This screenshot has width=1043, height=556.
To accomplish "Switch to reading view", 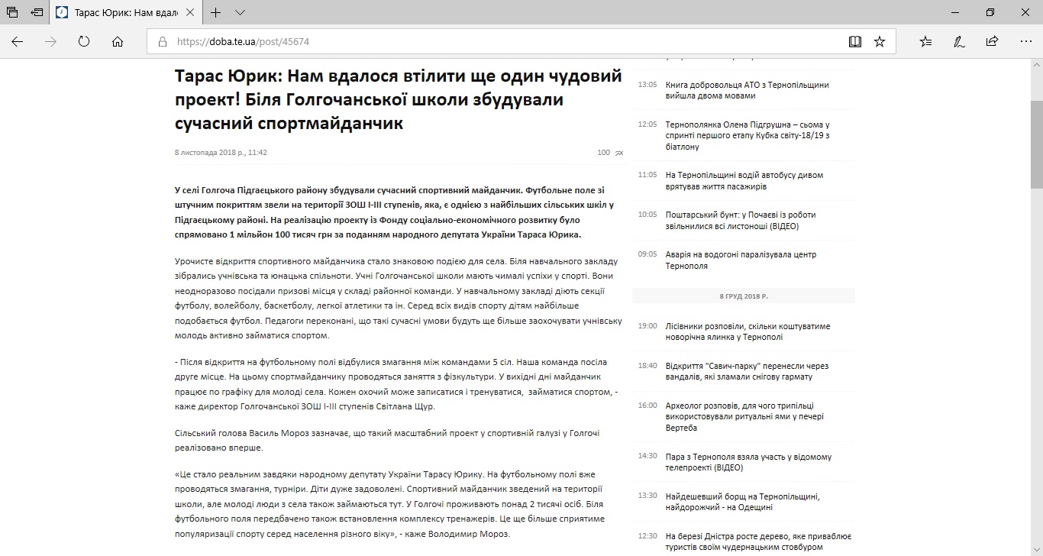I will [855, 41].
